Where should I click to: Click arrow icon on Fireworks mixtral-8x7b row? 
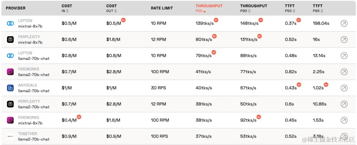pos(344,120)
